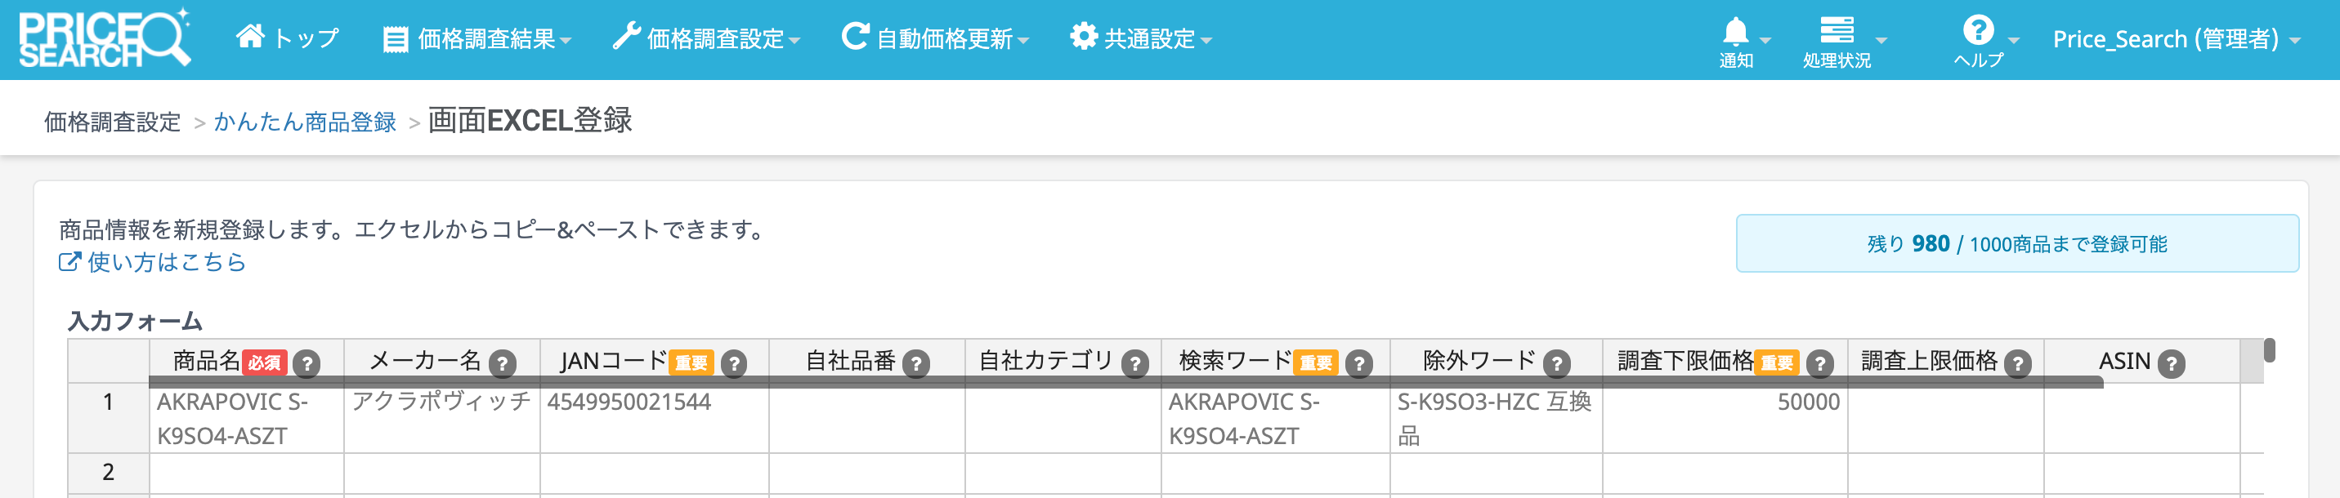Viewport: 2340px width, 498px height.
Task: Open the 自動価格更新 menu
Action: coord(936,39)
